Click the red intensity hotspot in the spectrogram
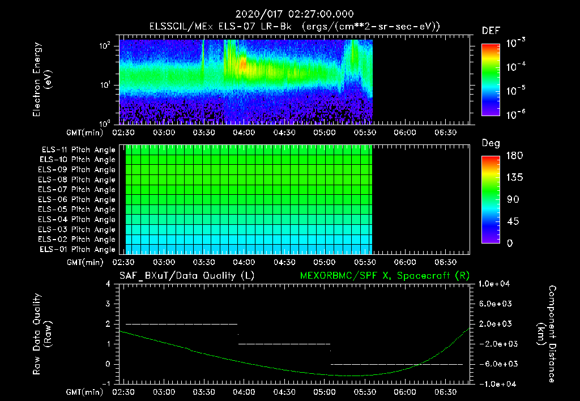This screenshot has height=401, width=580. point(242,65)
